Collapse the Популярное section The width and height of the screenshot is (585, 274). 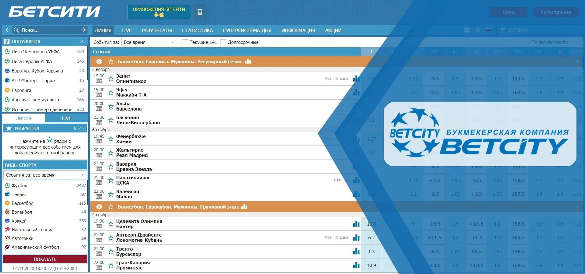pyautogui.click(x=82, y=41)
